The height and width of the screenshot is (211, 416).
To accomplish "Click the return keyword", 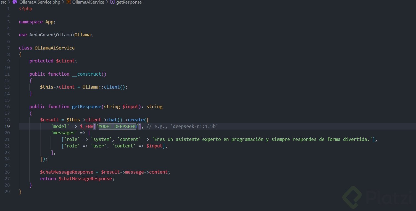I will coord(48,179).
